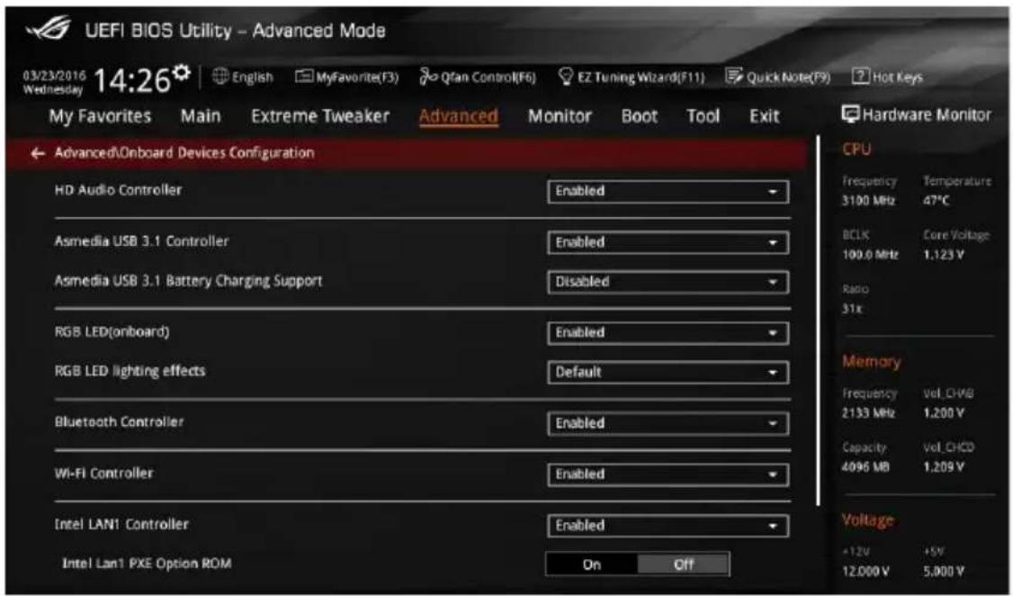Click the Memory section heading

871,361
